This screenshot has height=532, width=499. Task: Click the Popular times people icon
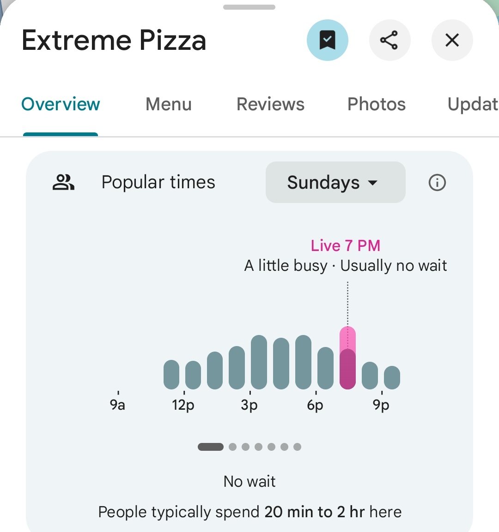click(x=63, y=183)
